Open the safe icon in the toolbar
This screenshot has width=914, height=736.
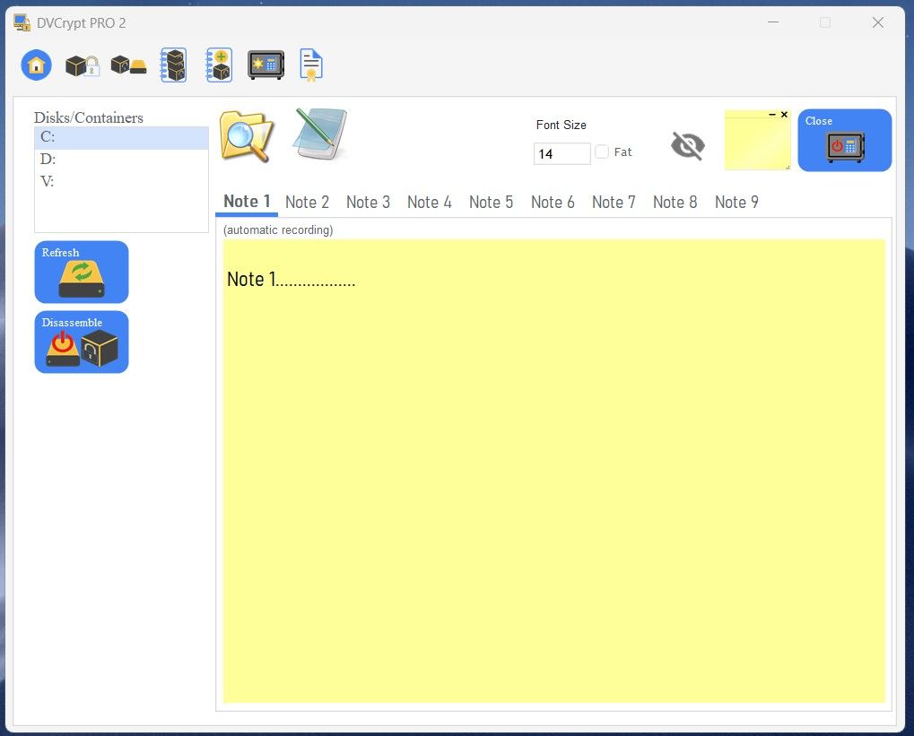(x=265, y=65)
